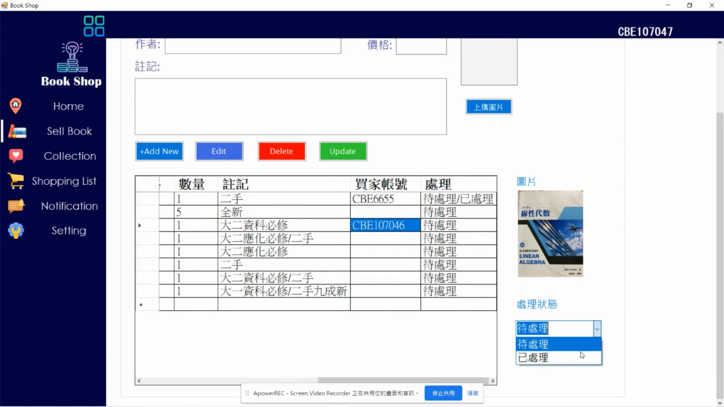Click the Collection heart icon
Image resolution: width=724 pixels, height=407 pixels.
16,156
